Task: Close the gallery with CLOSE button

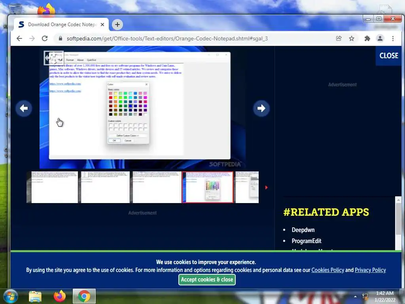Action: coord(388,55)
